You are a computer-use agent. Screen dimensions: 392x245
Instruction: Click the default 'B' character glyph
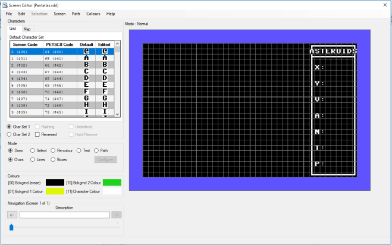[x=86, y=65]
